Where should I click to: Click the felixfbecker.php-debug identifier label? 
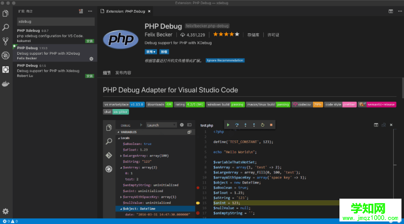pos(207,26)
